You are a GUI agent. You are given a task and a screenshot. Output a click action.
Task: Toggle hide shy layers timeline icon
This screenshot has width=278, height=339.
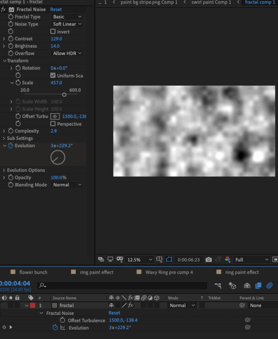point(247,286)
